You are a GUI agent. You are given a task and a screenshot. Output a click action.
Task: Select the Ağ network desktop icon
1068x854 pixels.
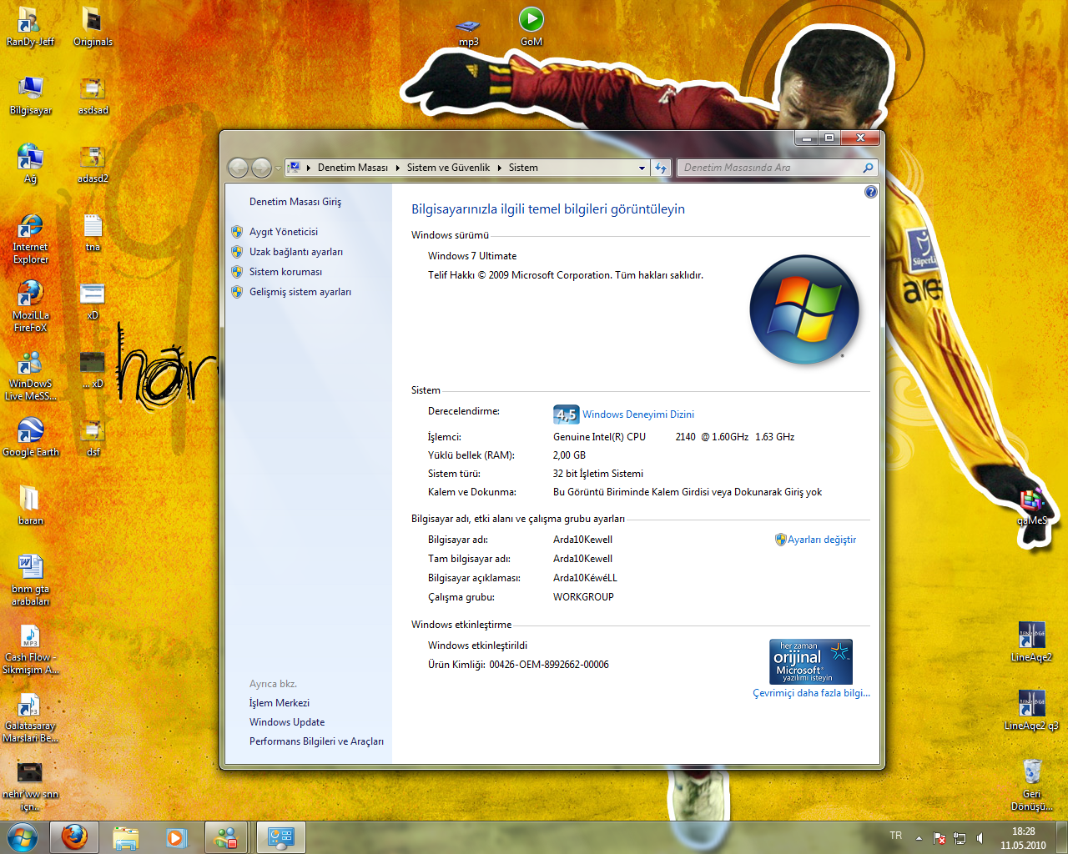pyautogui.click(x=30, y=163)
